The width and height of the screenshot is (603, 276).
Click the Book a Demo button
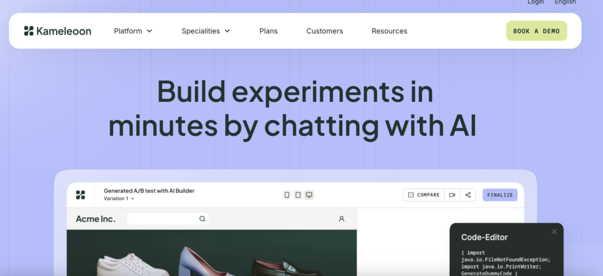click(x=536, y=31)
